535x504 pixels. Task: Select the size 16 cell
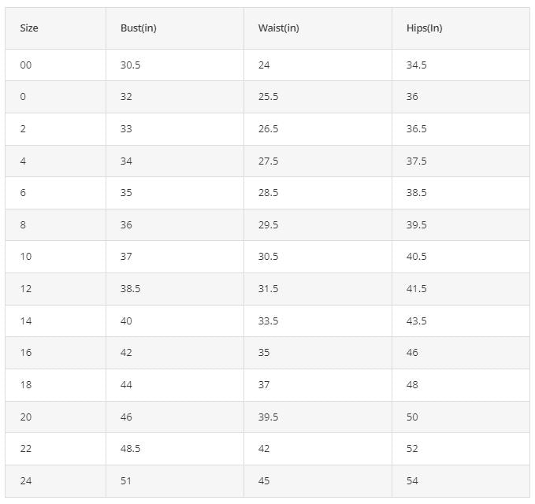click(x=56, y=353)
